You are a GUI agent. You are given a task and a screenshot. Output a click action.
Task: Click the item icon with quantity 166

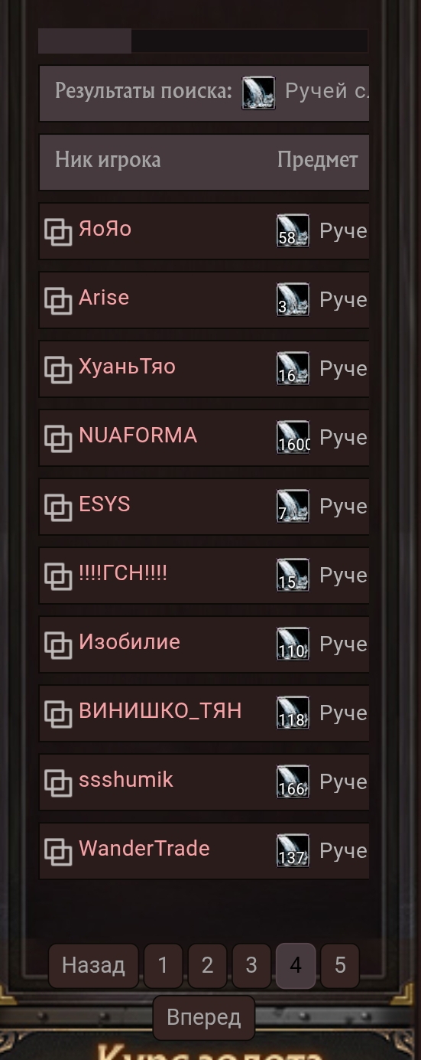293,781
